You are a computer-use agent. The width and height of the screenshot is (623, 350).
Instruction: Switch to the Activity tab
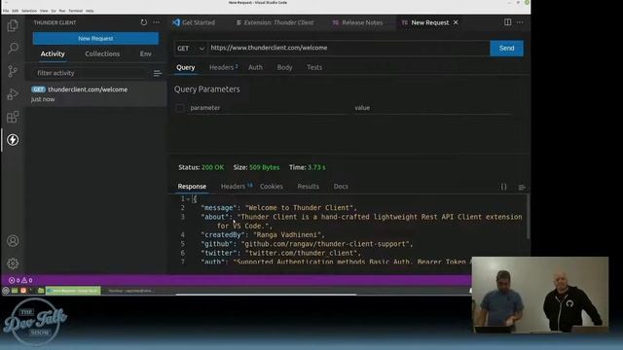(53, 54)
